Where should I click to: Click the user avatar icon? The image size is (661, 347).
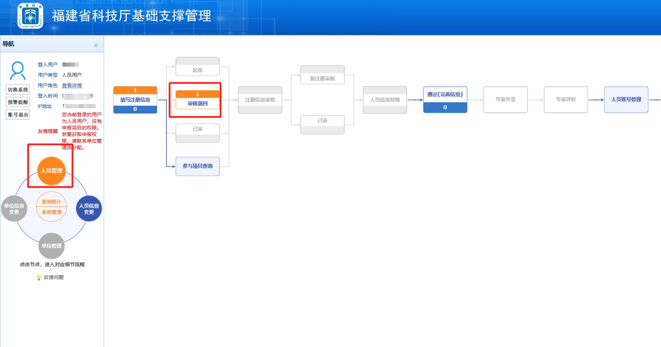pos(18,71)
